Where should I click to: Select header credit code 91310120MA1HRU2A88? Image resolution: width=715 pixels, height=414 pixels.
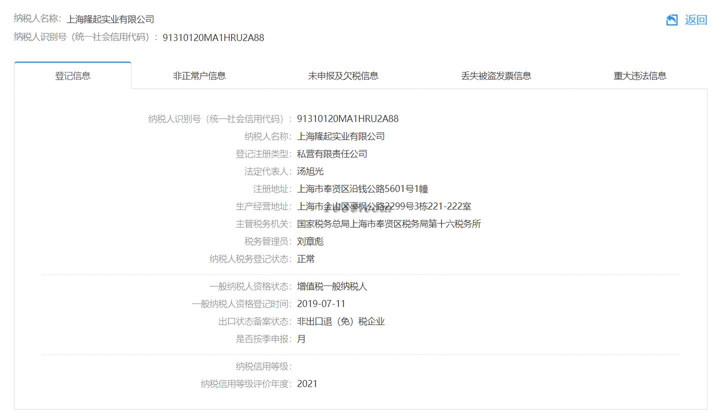coord(213,37)
